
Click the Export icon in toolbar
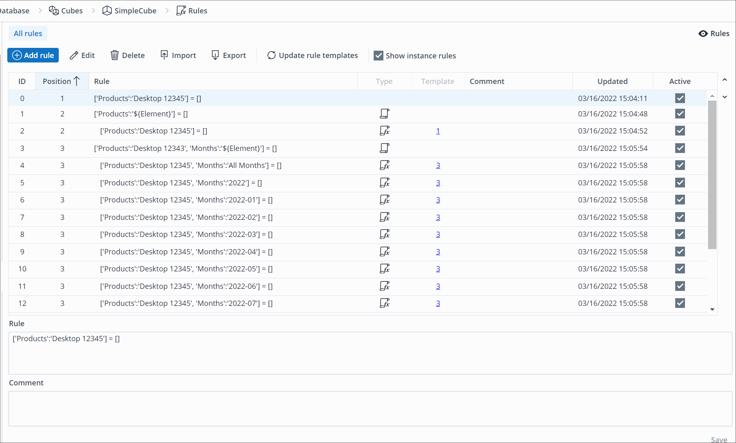[215, 55]
